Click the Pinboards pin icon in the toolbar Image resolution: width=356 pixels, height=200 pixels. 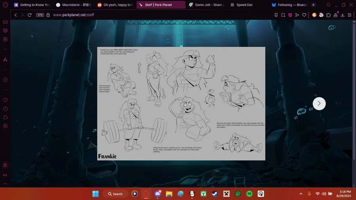pos(276,15)
